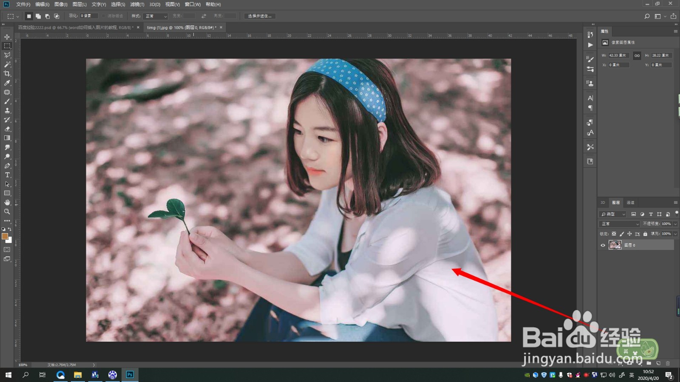The height and width of the screenshot is (382, 680).
Task: Open the 不透明度 opacity dropdown arrow
Action: pyautogui.click(x=675, y=224)
